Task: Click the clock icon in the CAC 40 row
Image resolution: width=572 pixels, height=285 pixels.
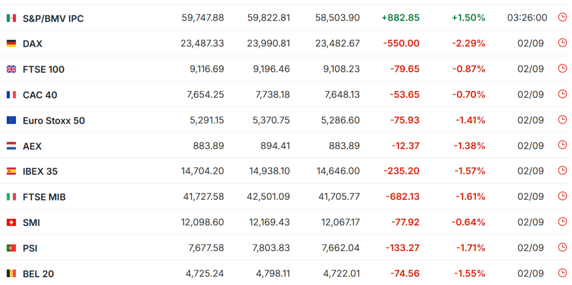Action: [x=562, y=94]
